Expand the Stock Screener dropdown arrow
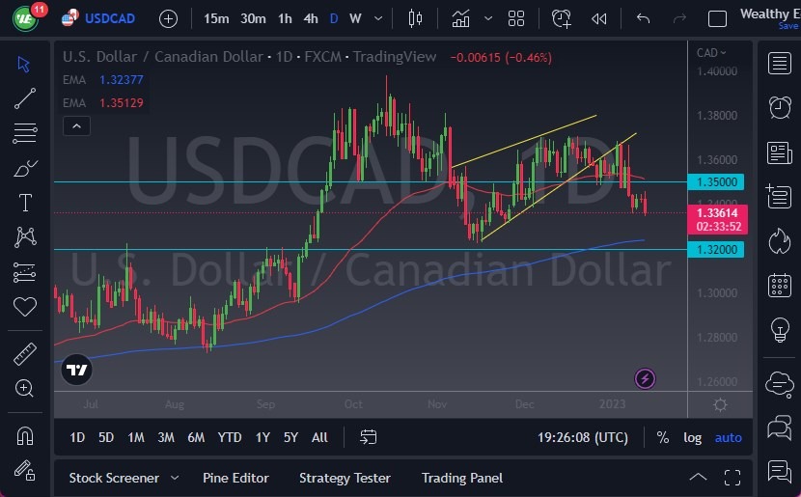The height and width of the screenshot is (497, 801). click(175, 478)
